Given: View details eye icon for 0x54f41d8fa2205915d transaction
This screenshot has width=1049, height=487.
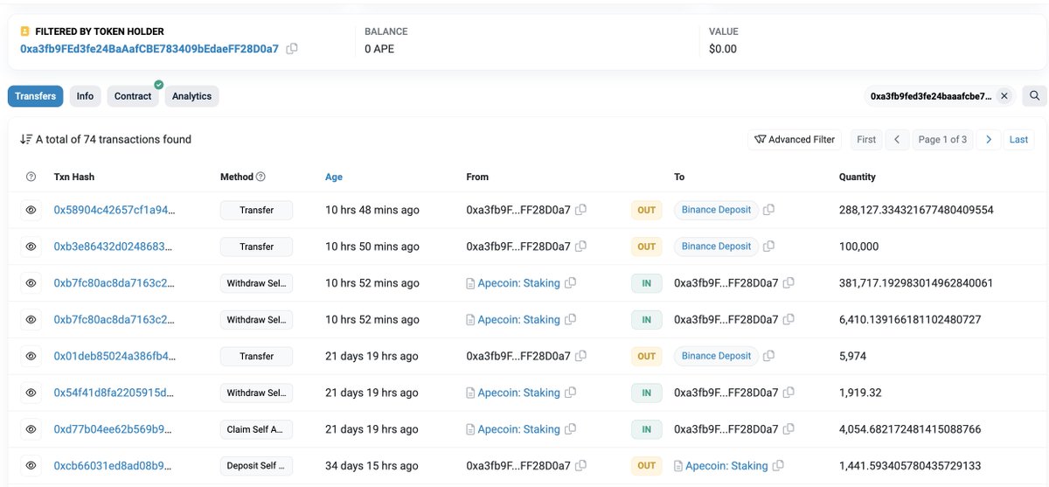Looking at the screenshot, I should (31, 393).
